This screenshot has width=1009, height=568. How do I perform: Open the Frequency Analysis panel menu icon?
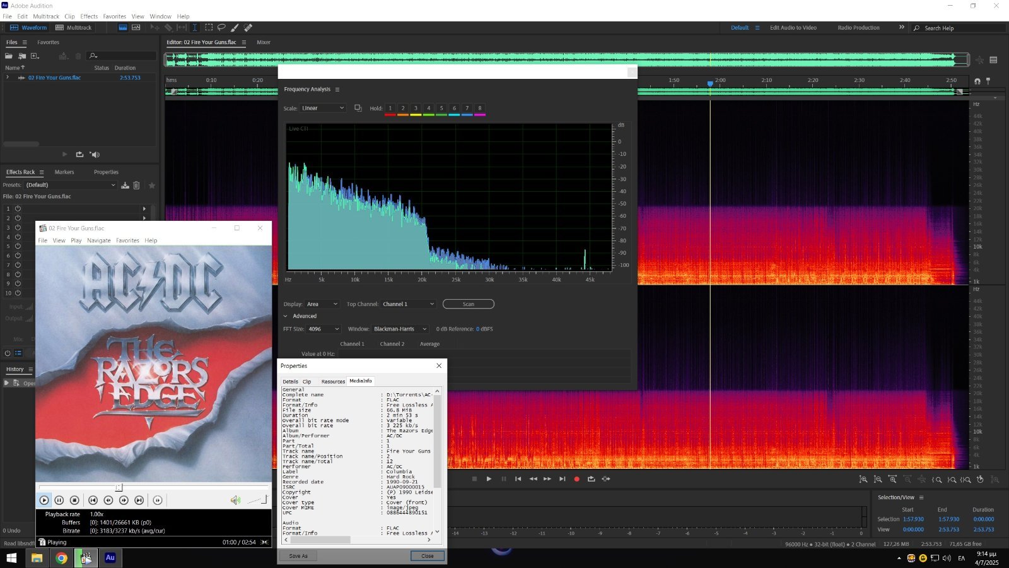pyautogui.click(x=337, y=90)
